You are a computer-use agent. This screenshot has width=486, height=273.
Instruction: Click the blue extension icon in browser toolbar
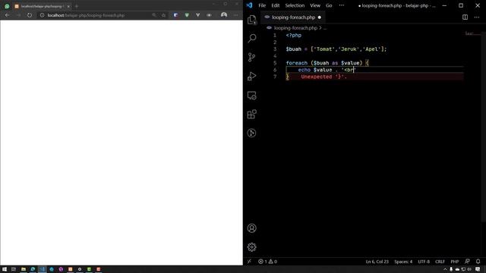click(x=175, y=15)
